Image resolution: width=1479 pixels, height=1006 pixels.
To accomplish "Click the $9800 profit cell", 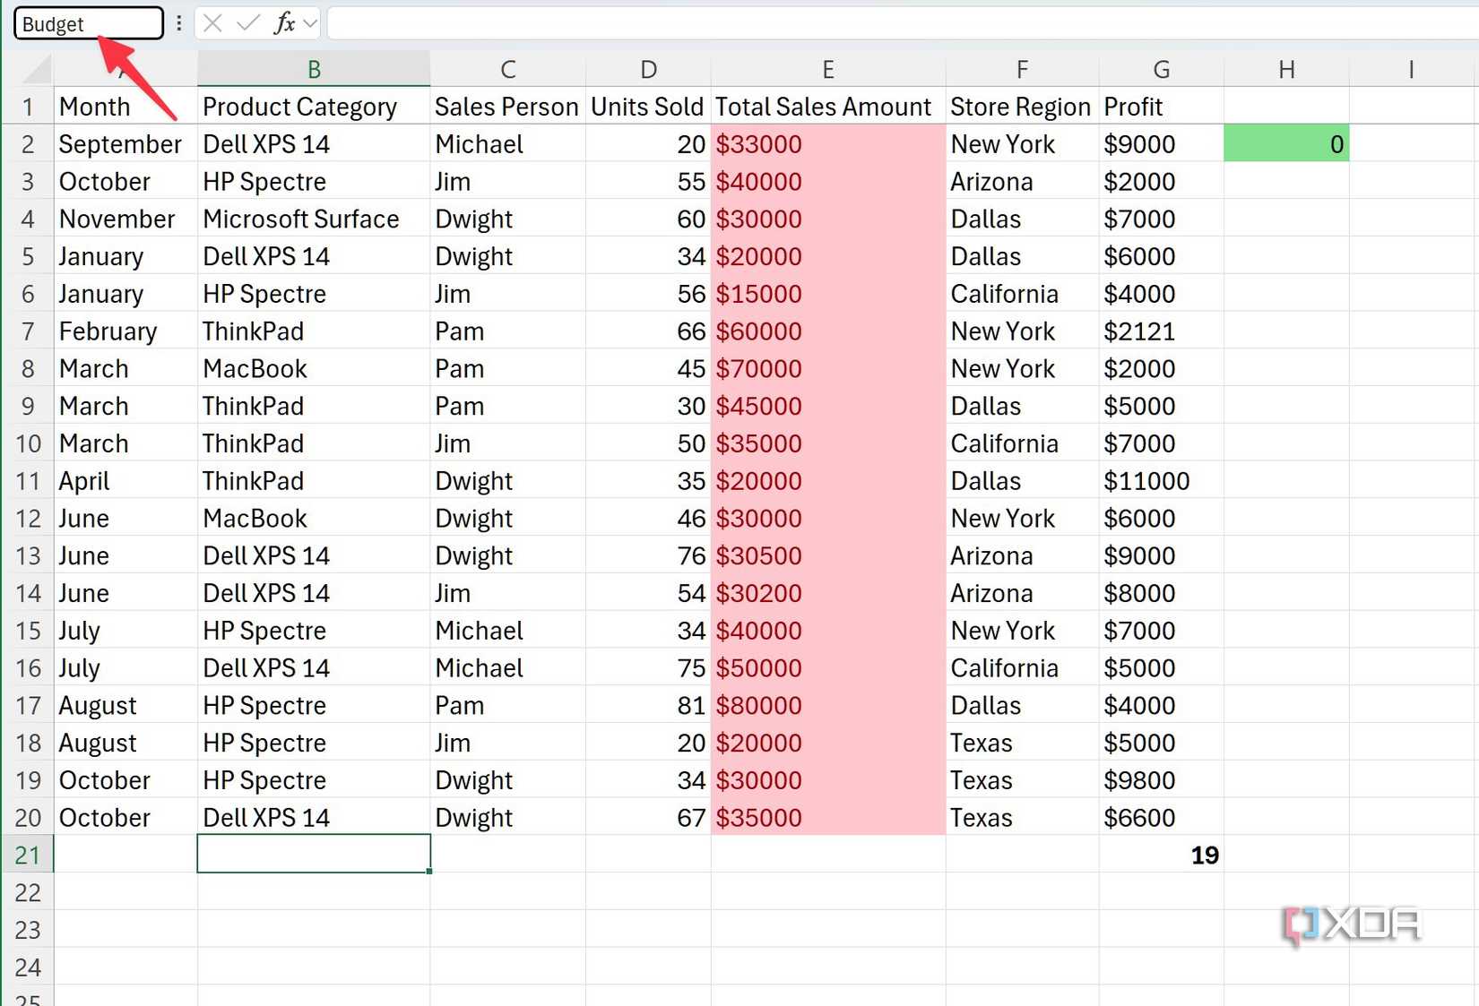I will (1162, 780).
